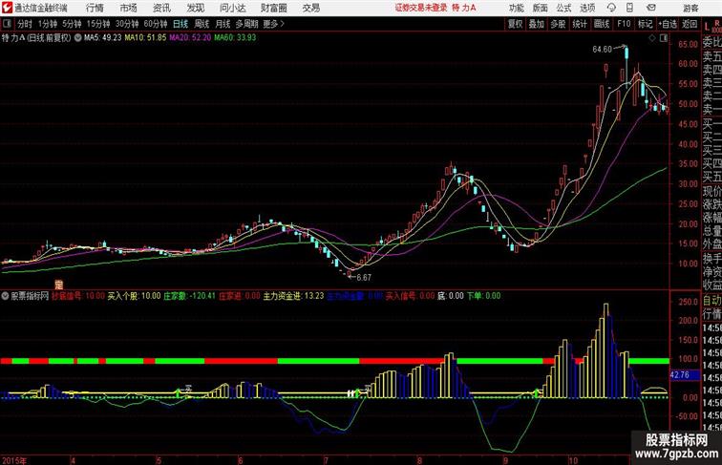
Task: Switch to 15分钟 period tab
Action: [x=98, y=24]
